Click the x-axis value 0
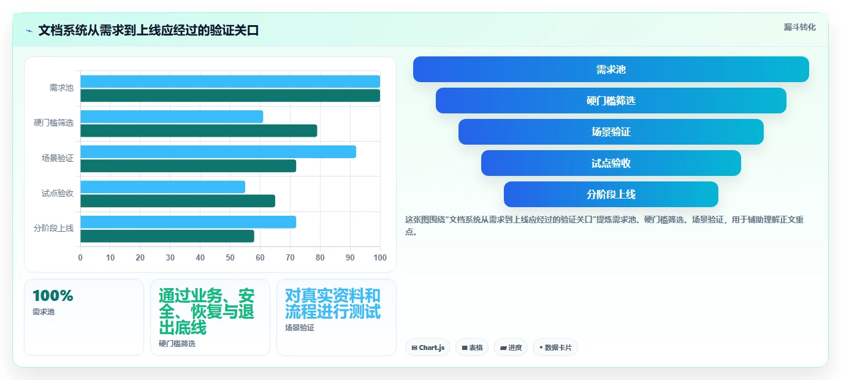This screenshot has width=841, height=380. tap(80, 257)
